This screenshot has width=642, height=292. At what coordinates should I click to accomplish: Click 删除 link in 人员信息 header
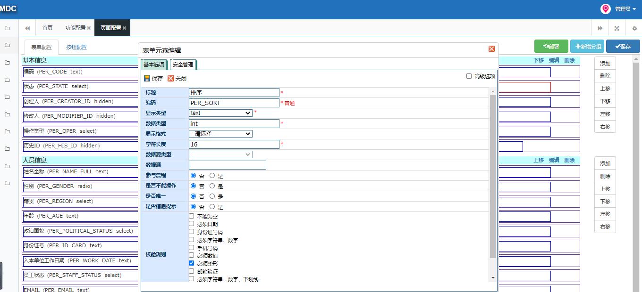569,160
